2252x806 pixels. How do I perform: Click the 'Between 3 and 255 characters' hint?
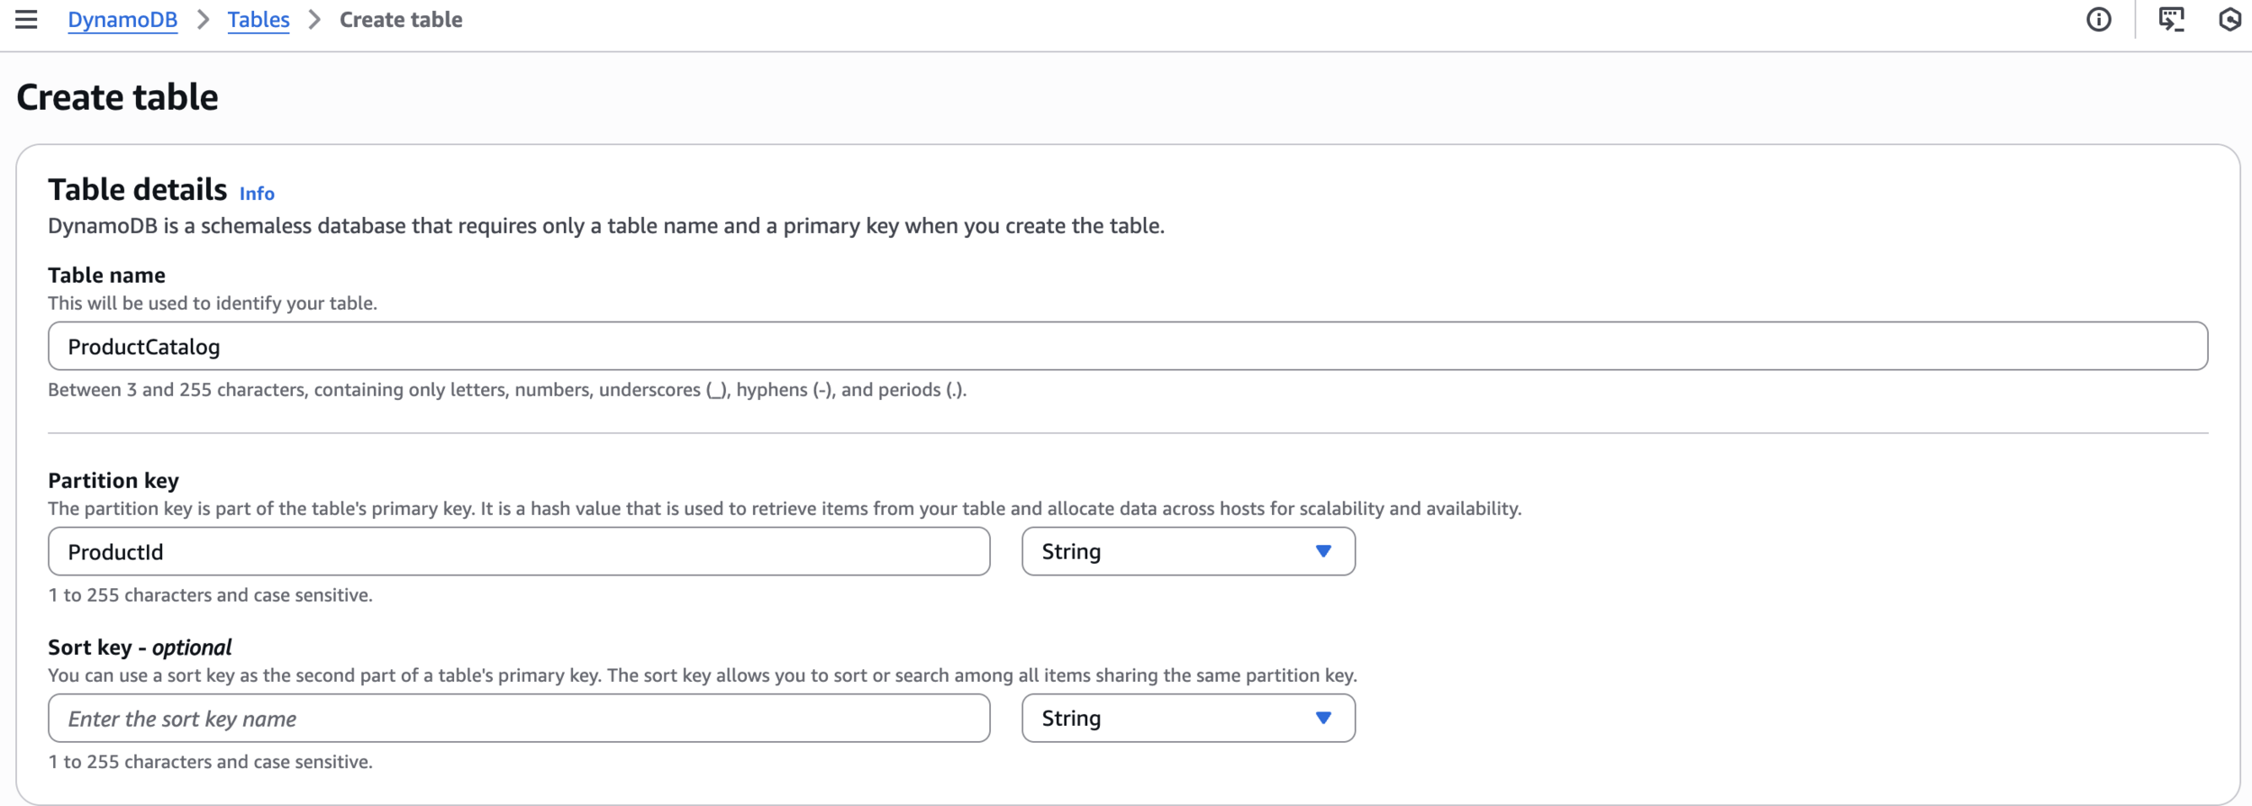[x=507, y=389]
